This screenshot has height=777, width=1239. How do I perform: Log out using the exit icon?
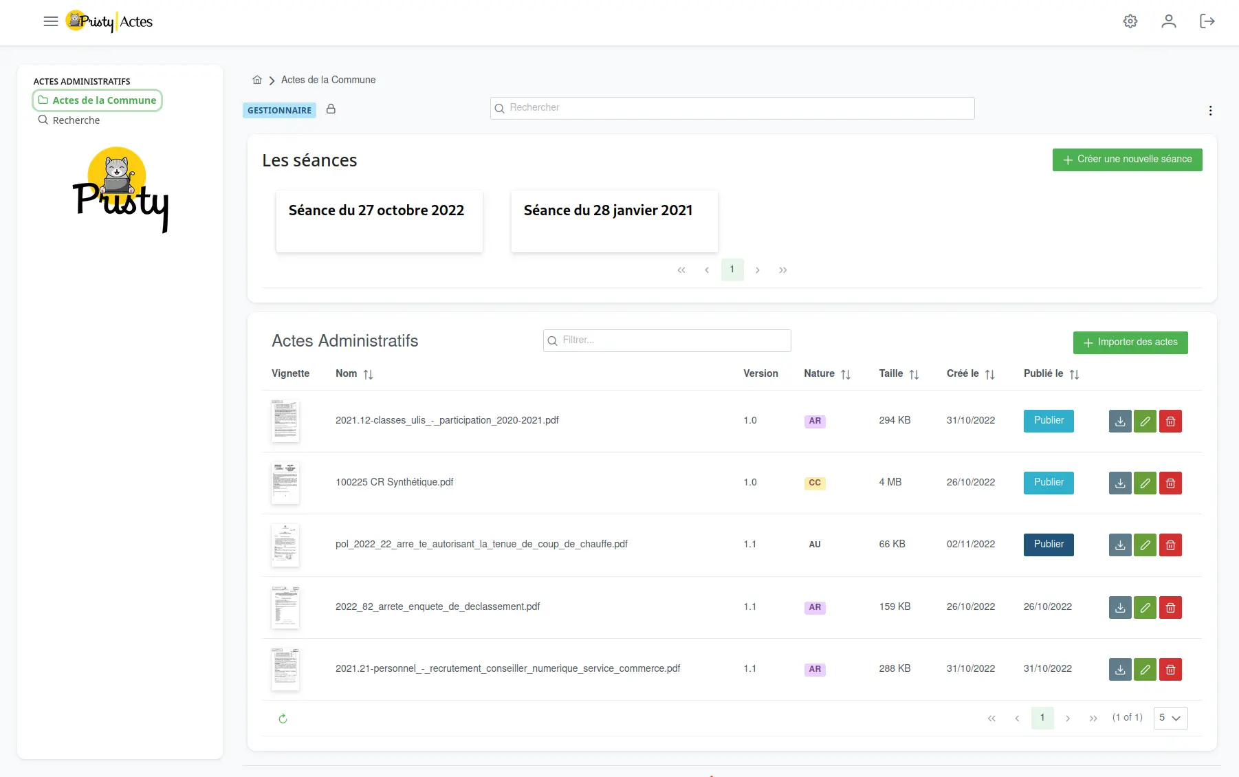click(x=1207, y=21)
